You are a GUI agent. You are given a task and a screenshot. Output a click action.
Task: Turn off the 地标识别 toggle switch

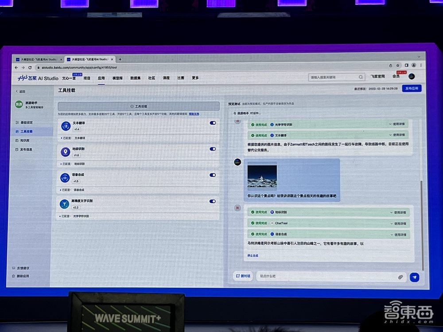click(213, 149)
